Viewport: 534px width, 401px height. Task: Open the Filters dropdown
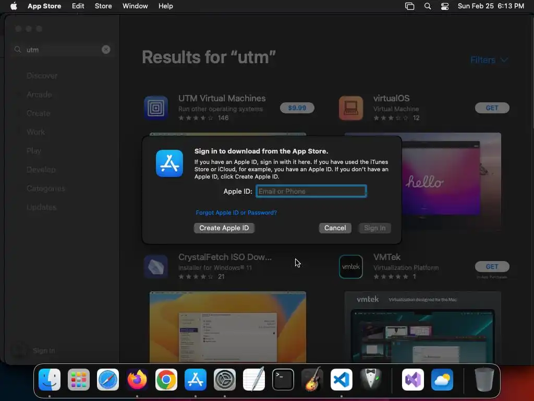(489, 60)
